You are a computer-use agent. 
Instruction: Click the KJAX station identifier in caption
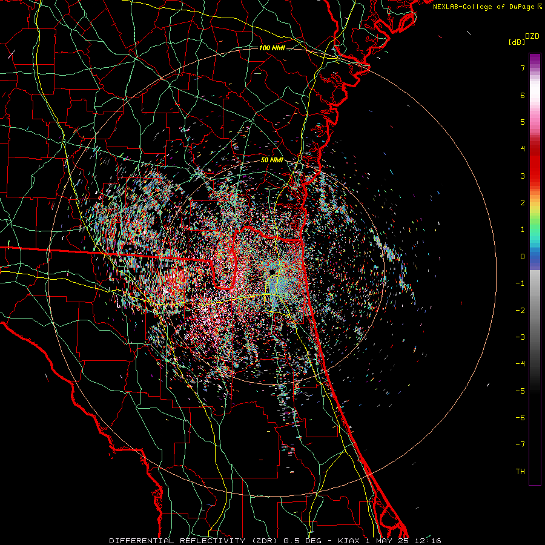(348, 541)
